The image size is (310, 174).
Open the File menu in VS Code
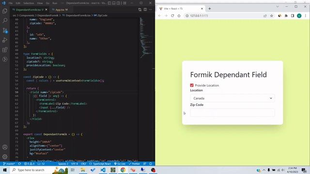pos(11,3)
